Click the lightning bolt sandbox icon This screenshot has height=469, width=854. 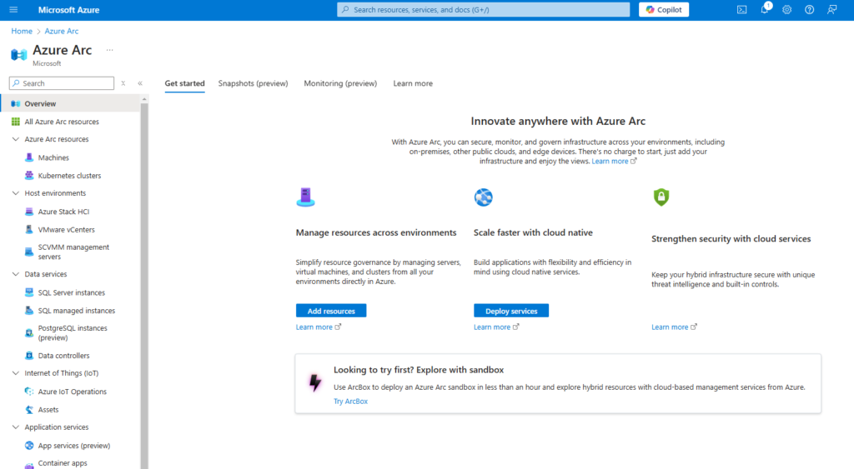(x=314, y=382)
